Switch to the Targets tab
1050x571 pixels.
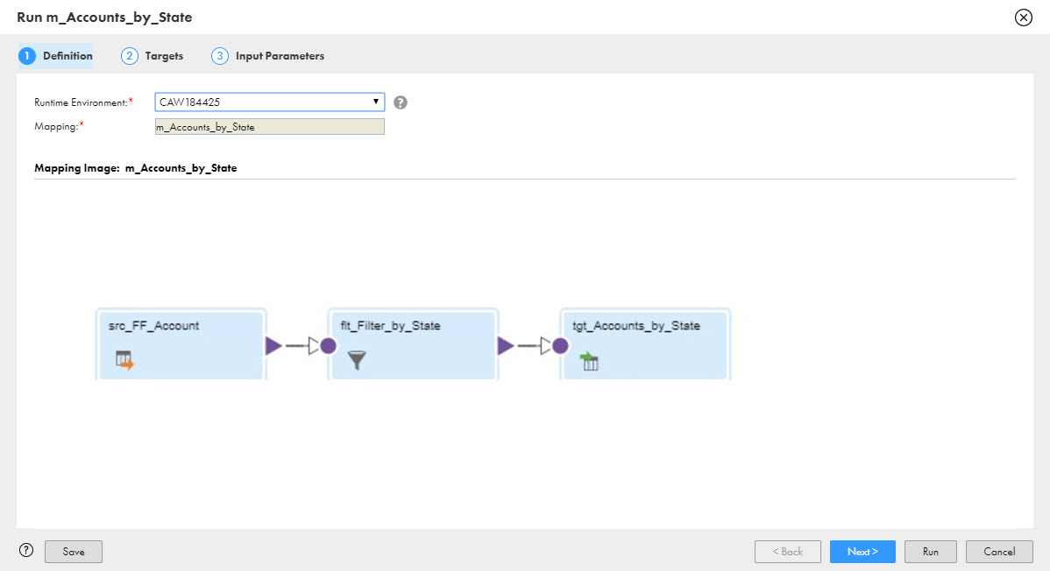click(152, 56)
